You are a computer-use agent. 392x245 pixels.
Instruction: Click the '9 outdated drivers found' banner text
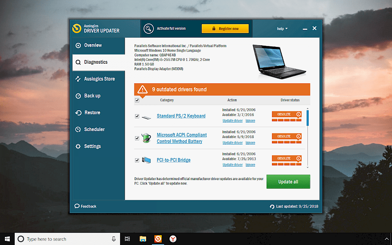[x=179, y=89]
